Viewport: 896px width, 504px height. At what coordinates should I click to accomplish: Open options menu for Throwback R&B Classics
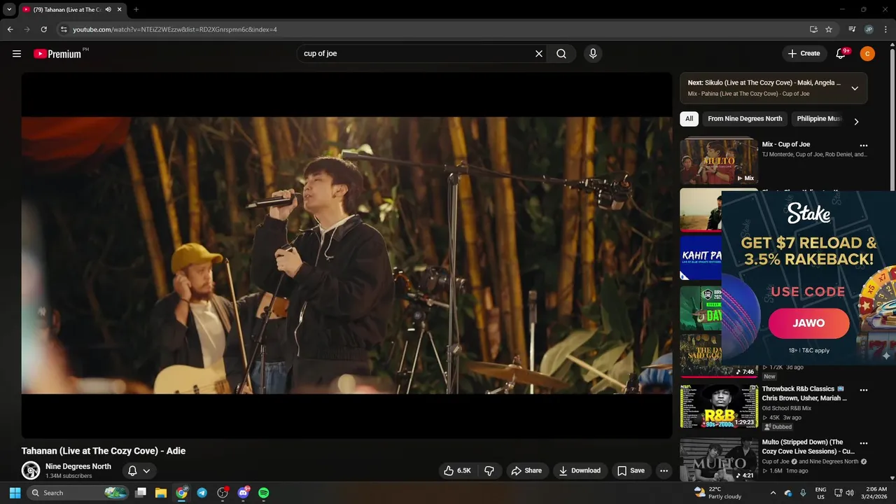(x=863, y=390)
